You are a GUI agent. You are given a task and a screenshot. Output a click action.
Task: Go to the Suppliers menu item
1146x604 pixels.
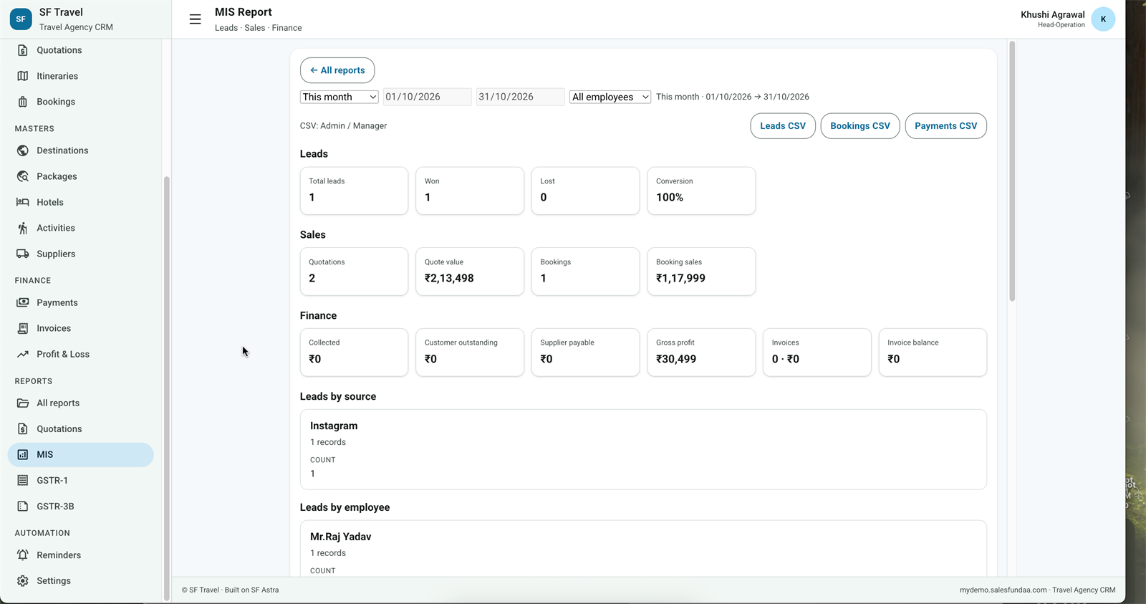pos(81,254)
